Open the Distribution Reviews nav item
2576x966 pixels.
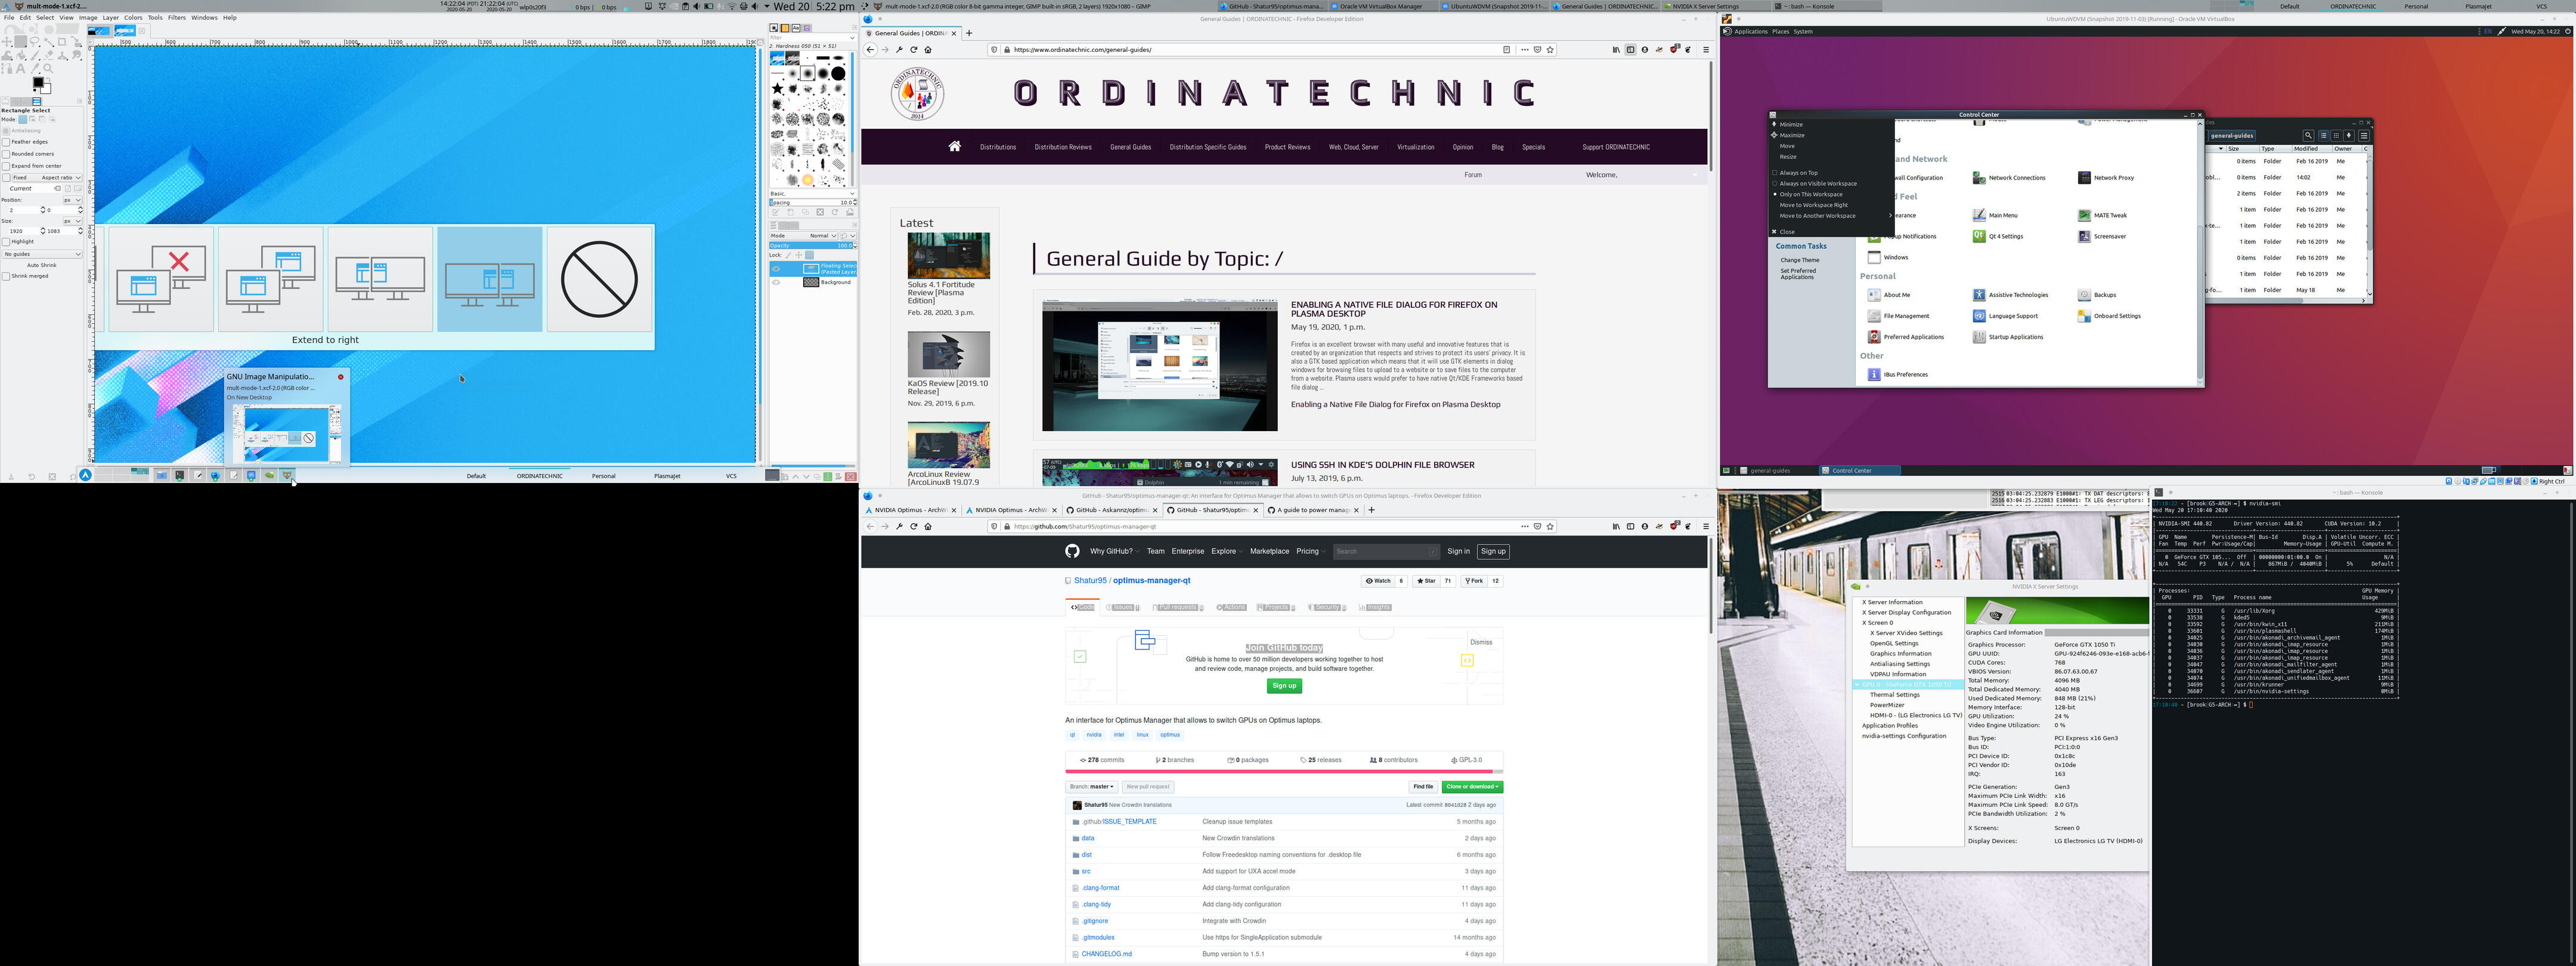[1063, 147]
